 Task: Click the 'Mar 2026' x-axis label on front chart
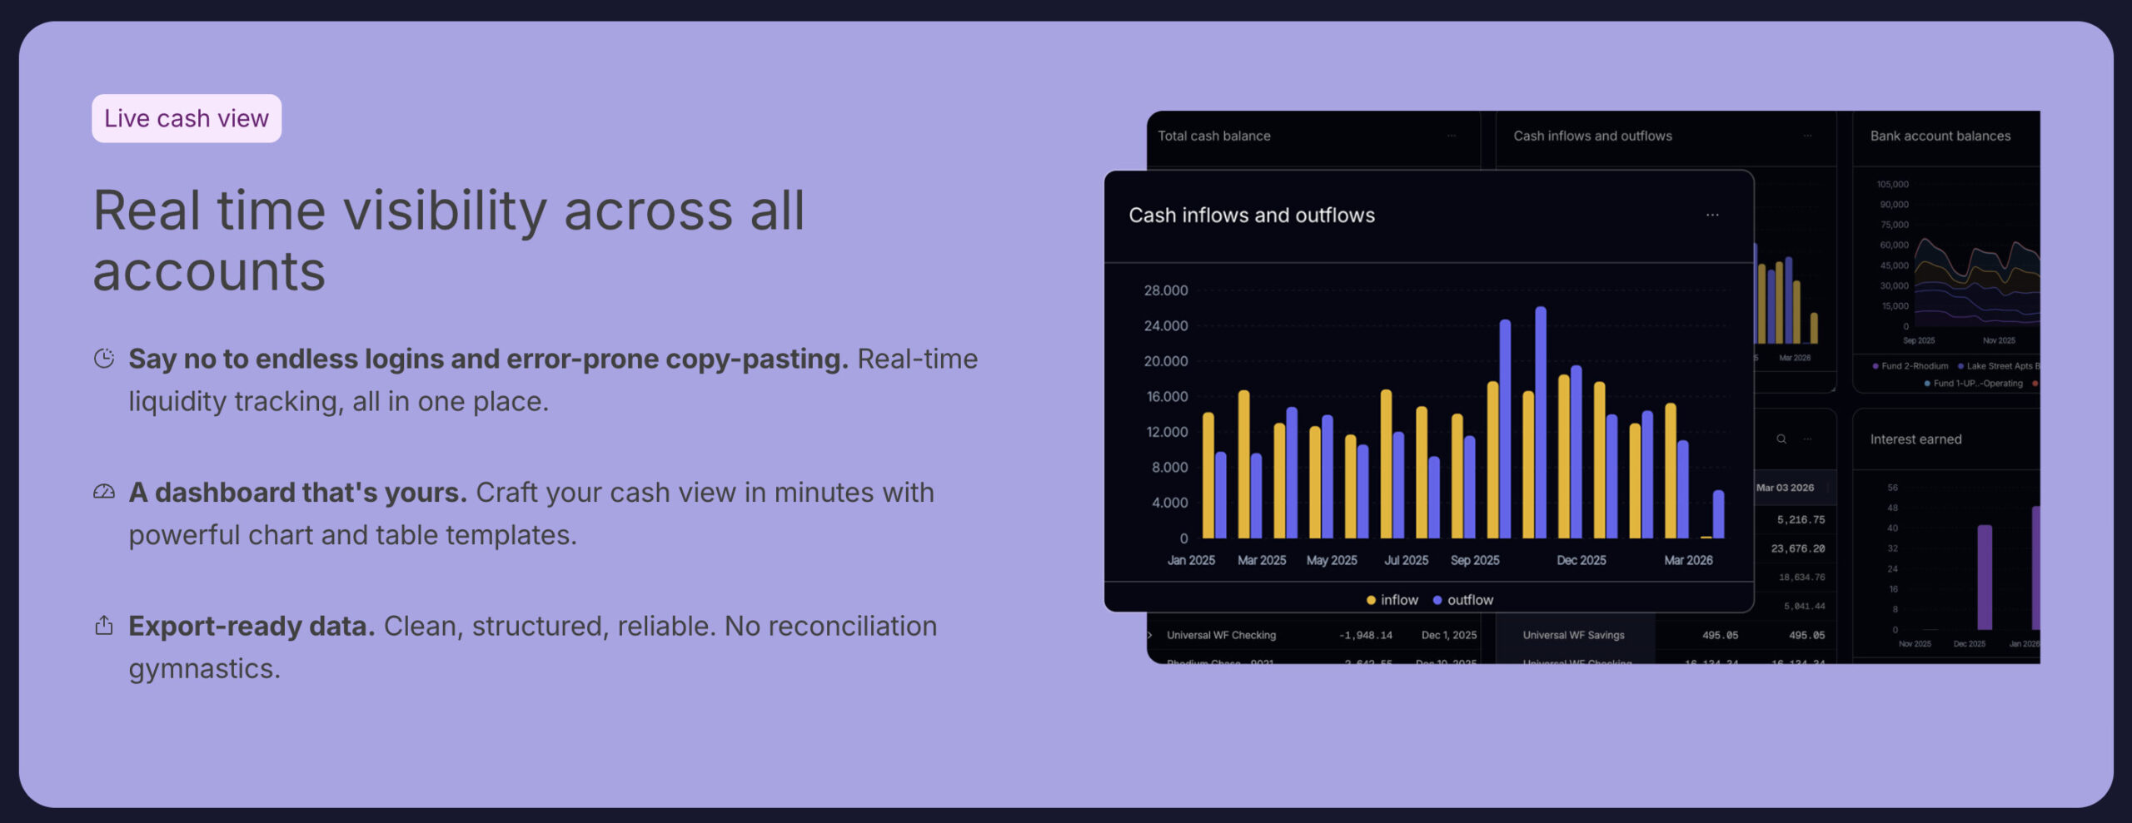click(x=1688, y=560)
